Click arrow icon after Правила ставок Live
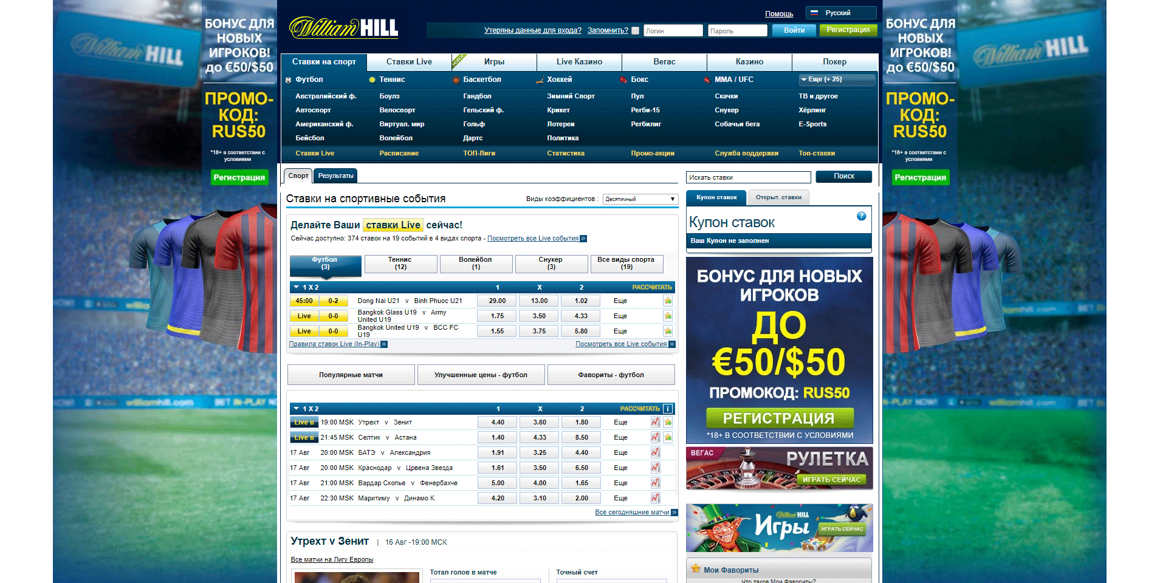The width and height of the screenshot is (1160, 583). click(x=384, y=344)
